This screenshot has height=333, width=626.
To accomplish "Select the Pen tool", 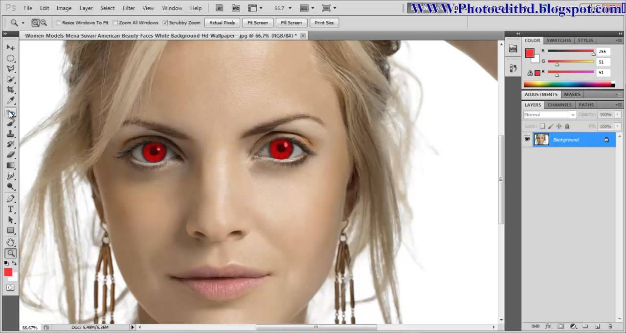I will 10,199.
